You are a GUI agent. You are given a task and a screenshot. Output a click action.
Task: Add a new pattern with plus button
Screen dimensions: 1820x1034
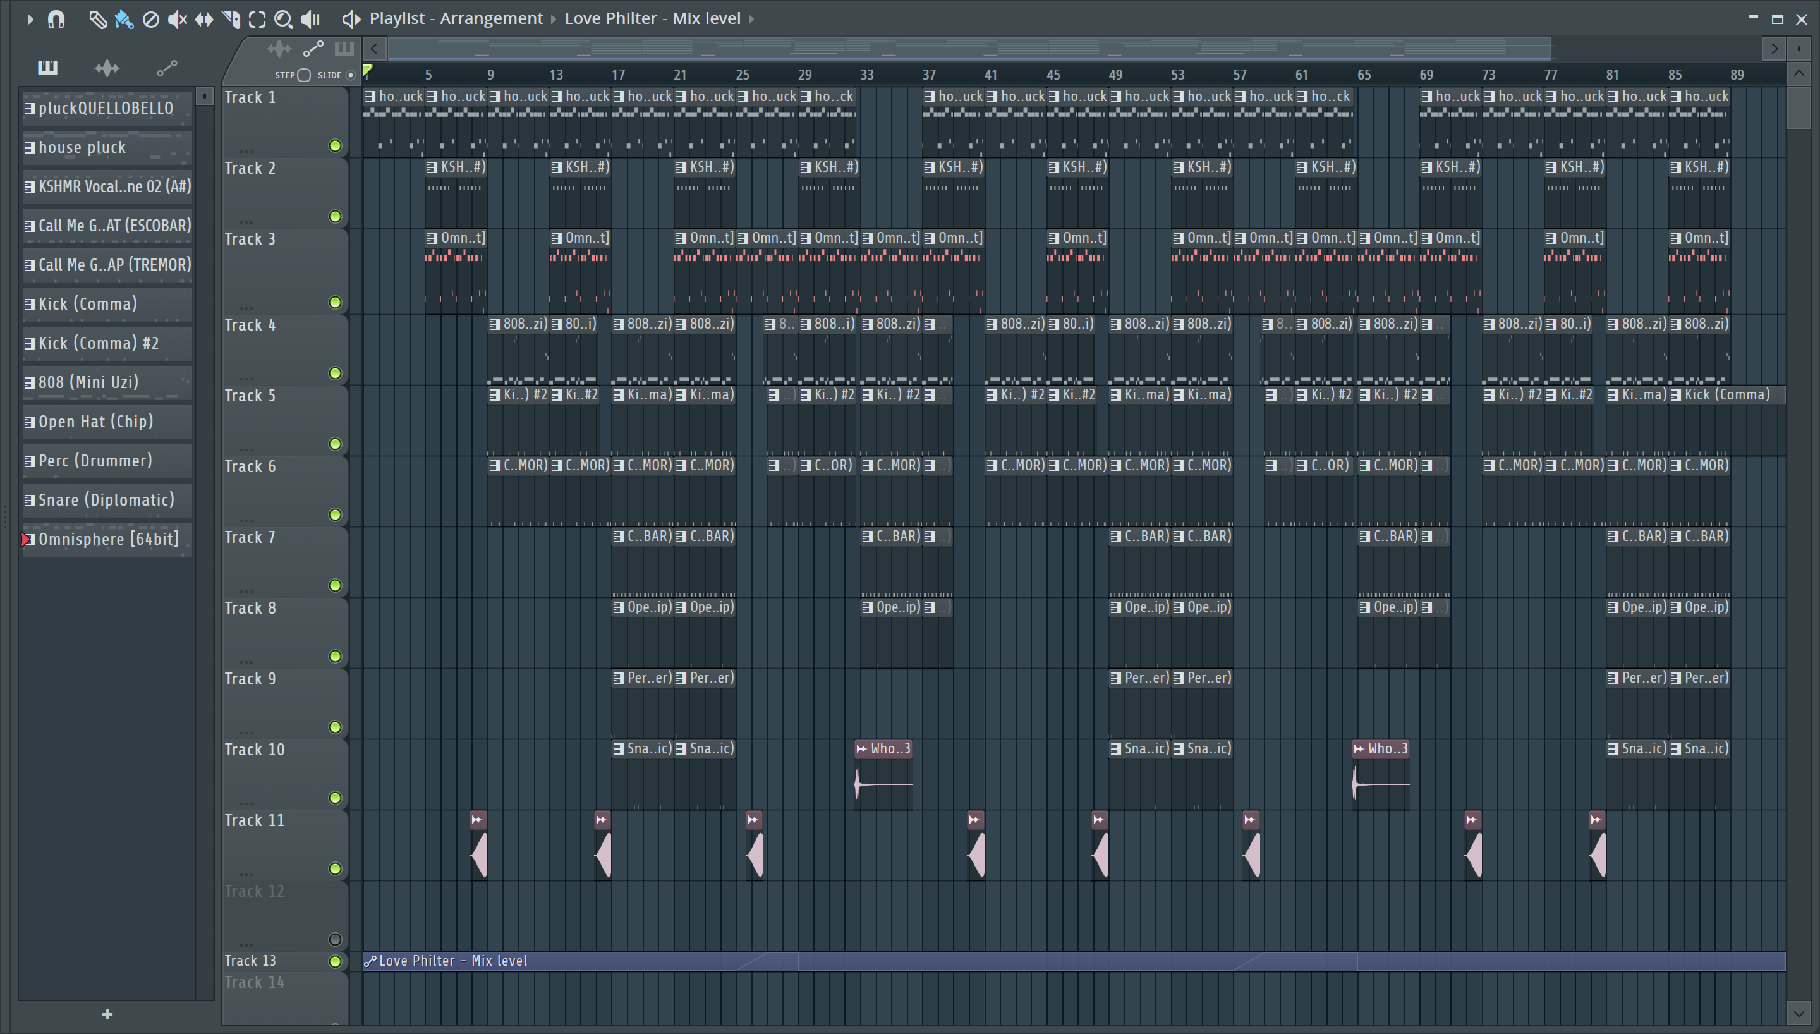click(x=107, y=1014)
